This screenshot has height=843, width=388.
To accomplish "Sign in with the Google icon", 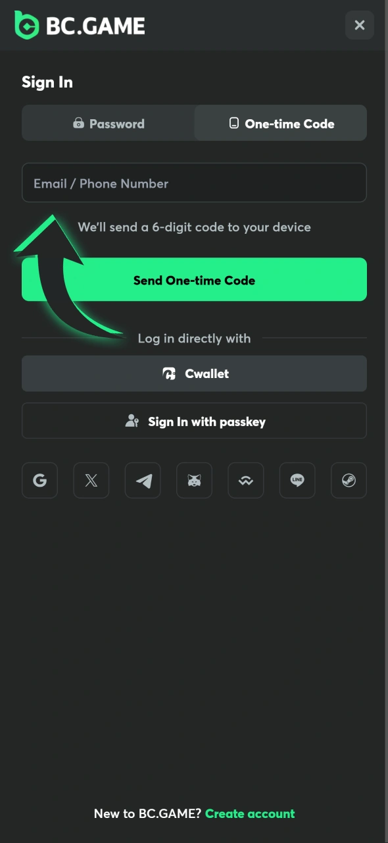I will click(x=39, y=480).
